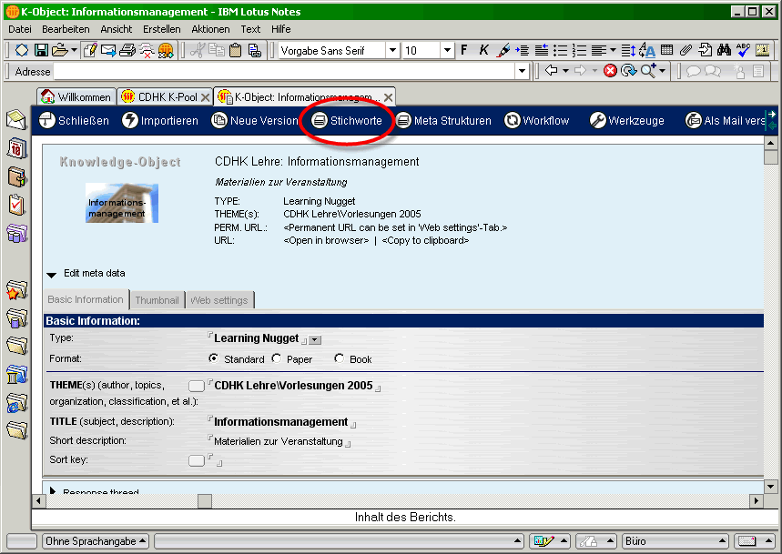The width and height of the screenshot is (782, 554).
Task: Stop loading with the red X icon
Action: pos(609,71)
